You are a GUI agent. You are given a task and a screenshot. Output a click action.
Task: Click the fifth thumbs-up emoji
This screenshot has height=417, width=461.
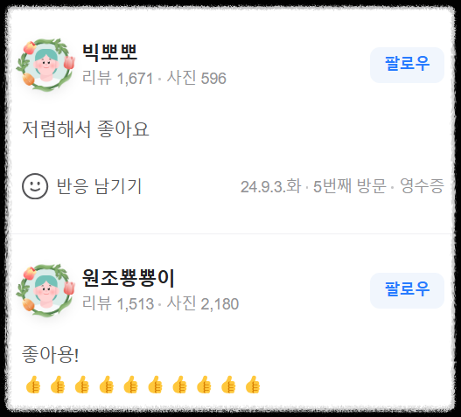pos(130,385)
